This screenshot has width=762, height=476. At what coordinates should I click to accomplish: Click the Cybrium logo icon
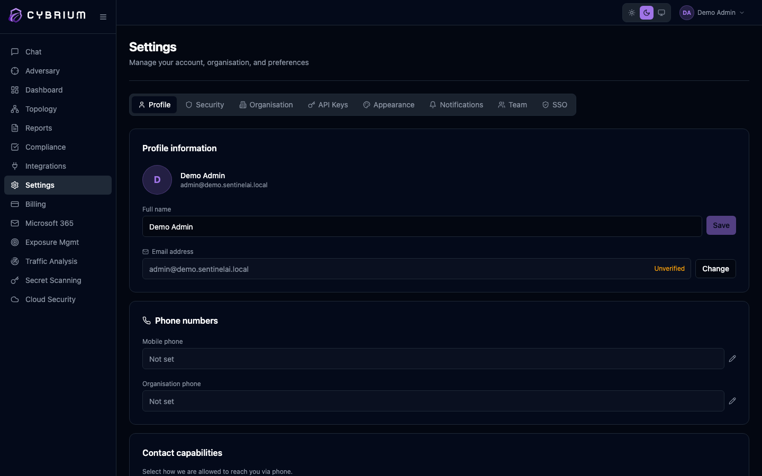pyautogui.click(x=16, y=15)
